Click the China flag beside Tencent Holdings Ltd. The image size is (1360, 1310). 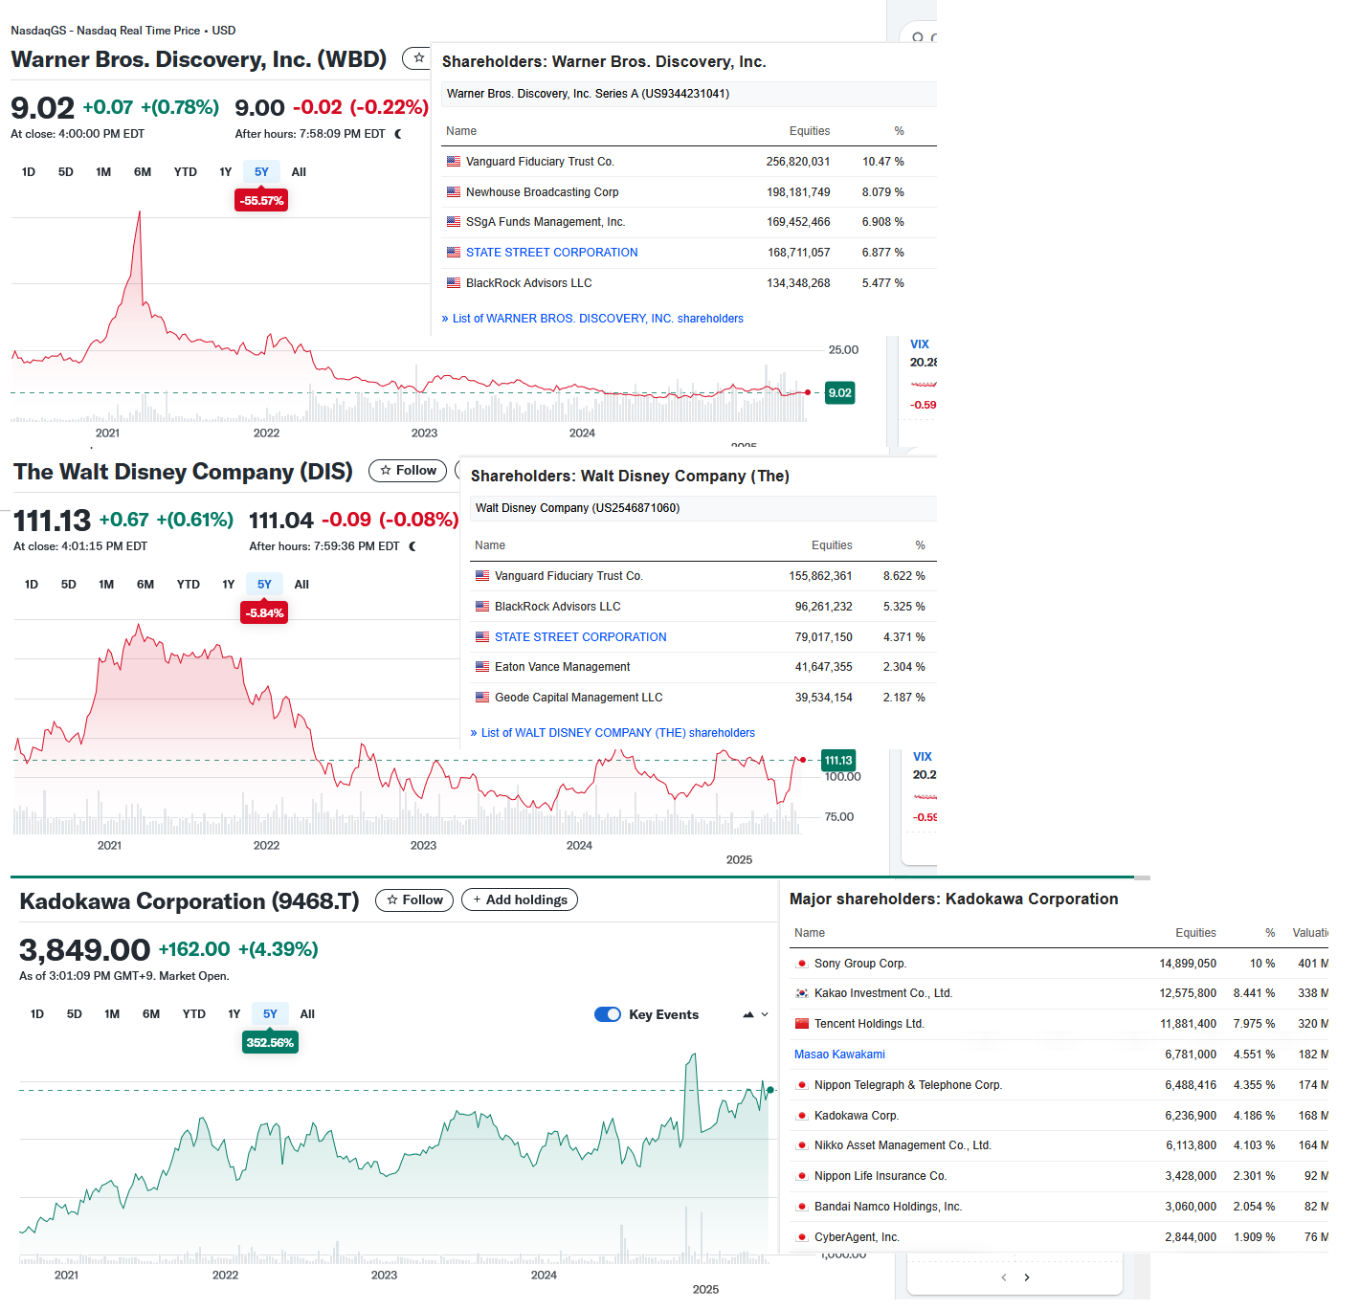pos(802,1024)
